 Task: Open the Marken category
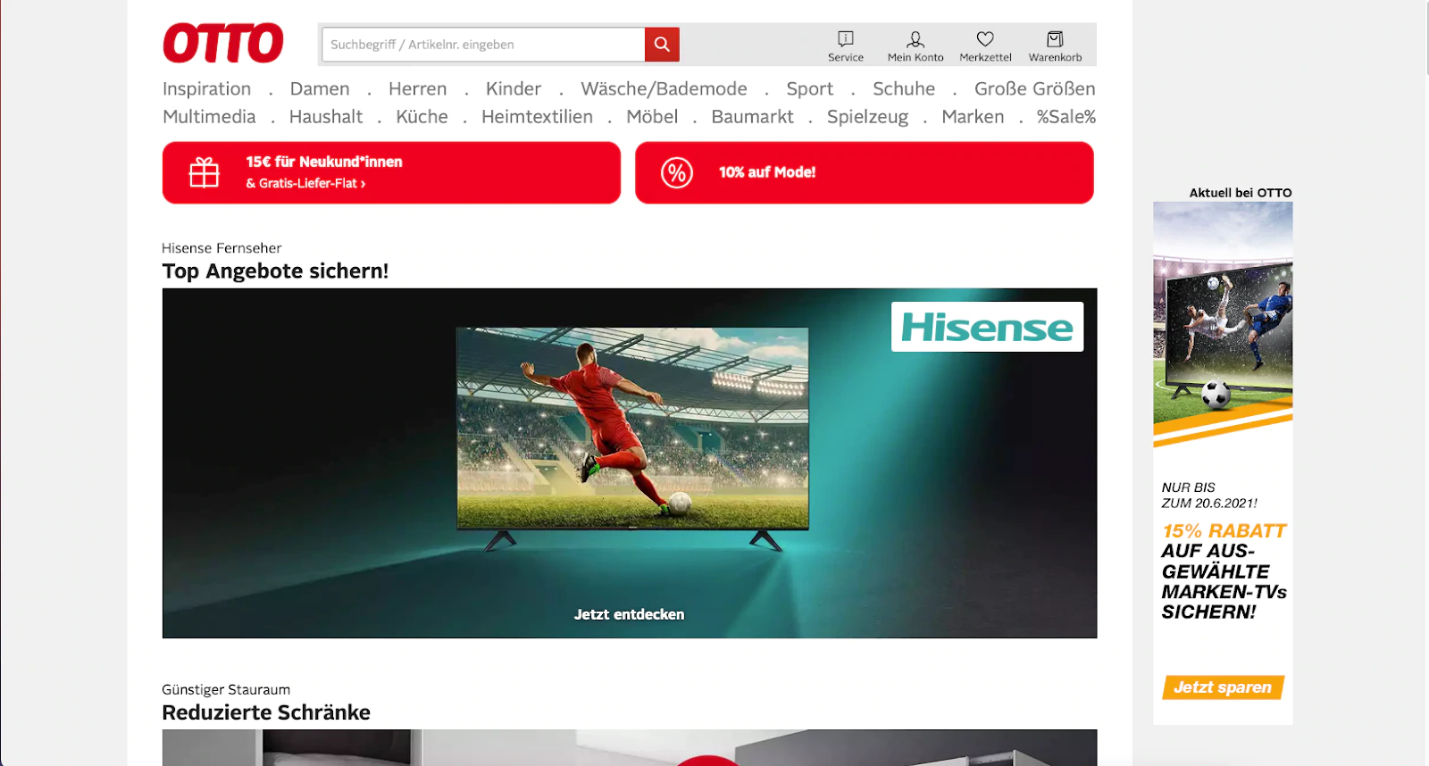(x=973, y=116)
